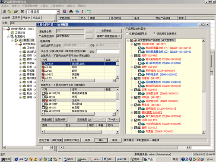
Task: Check the AK-BX 冰箱 optional node checkbox
Action: [43, 97]
